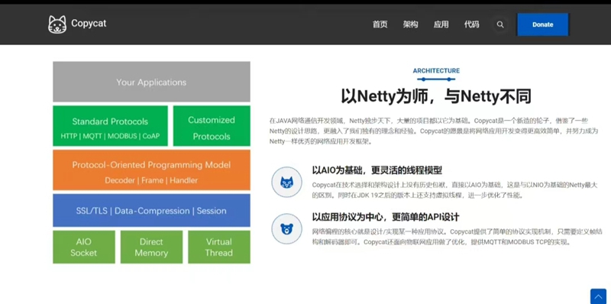
Task: Click the 以Netty为师 main heading
Action: pos(436,96)
